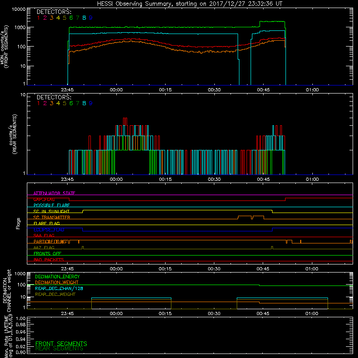Viewport: 358px width, 358px height.
Task: Click the BAD_PACKETS flag label
Action: (49, 260)
